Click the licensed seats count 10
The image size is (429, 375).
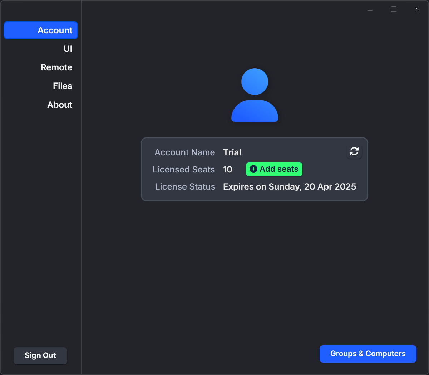pyautogui.click(x=228, y=170)
